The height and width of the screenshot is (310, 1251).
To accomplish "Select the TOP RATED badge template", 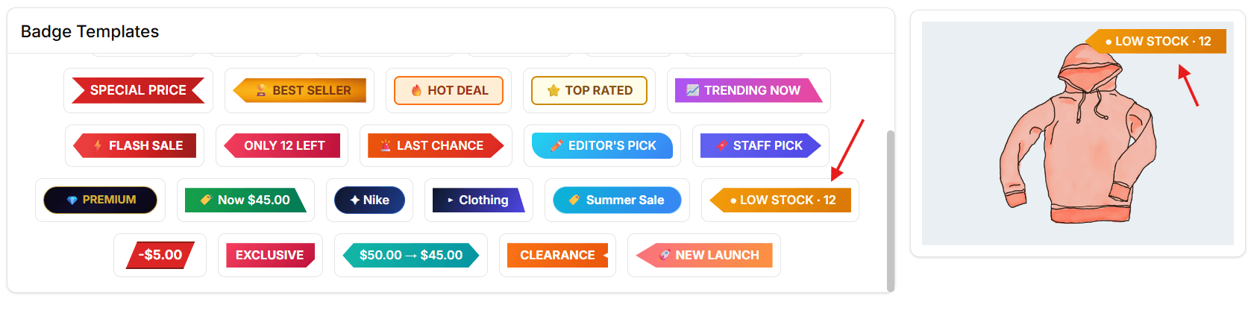I will (589, 90).
